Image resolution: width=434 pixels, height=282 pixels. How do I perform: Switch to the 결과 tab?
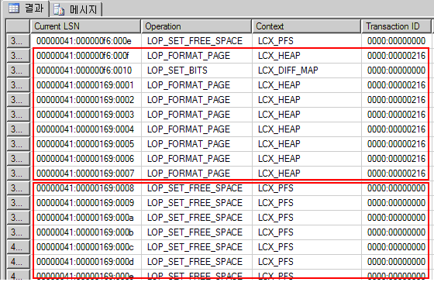pyautogui.click(x=26, y=9)
